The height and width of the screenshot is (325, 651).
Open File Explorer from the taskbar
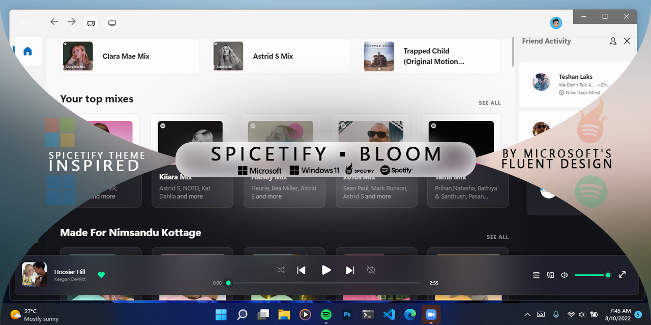pos(284,315)
